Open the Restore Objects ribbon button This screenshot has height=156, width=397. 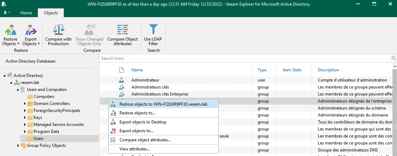pos(11,35)
